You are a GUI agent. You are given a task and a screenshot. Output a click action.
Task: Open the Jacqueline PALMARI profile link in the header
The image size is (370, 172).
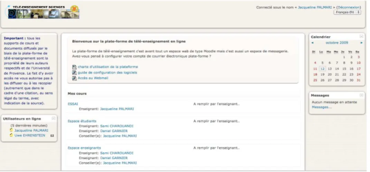[x=315, y=7]
